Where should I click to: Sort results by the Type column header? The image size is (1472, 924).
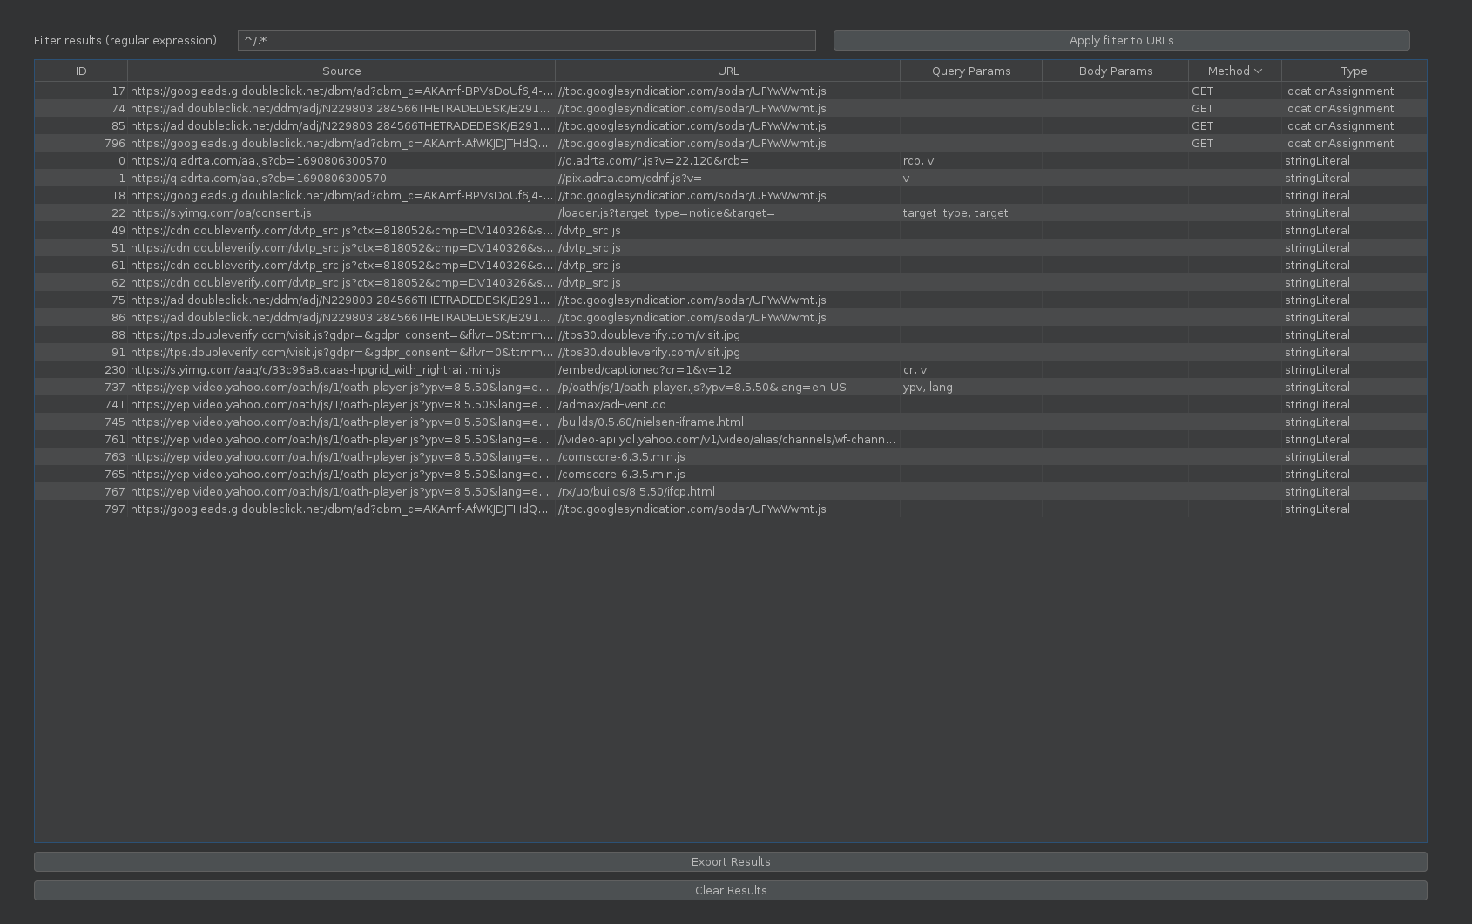coord(1353,71)
